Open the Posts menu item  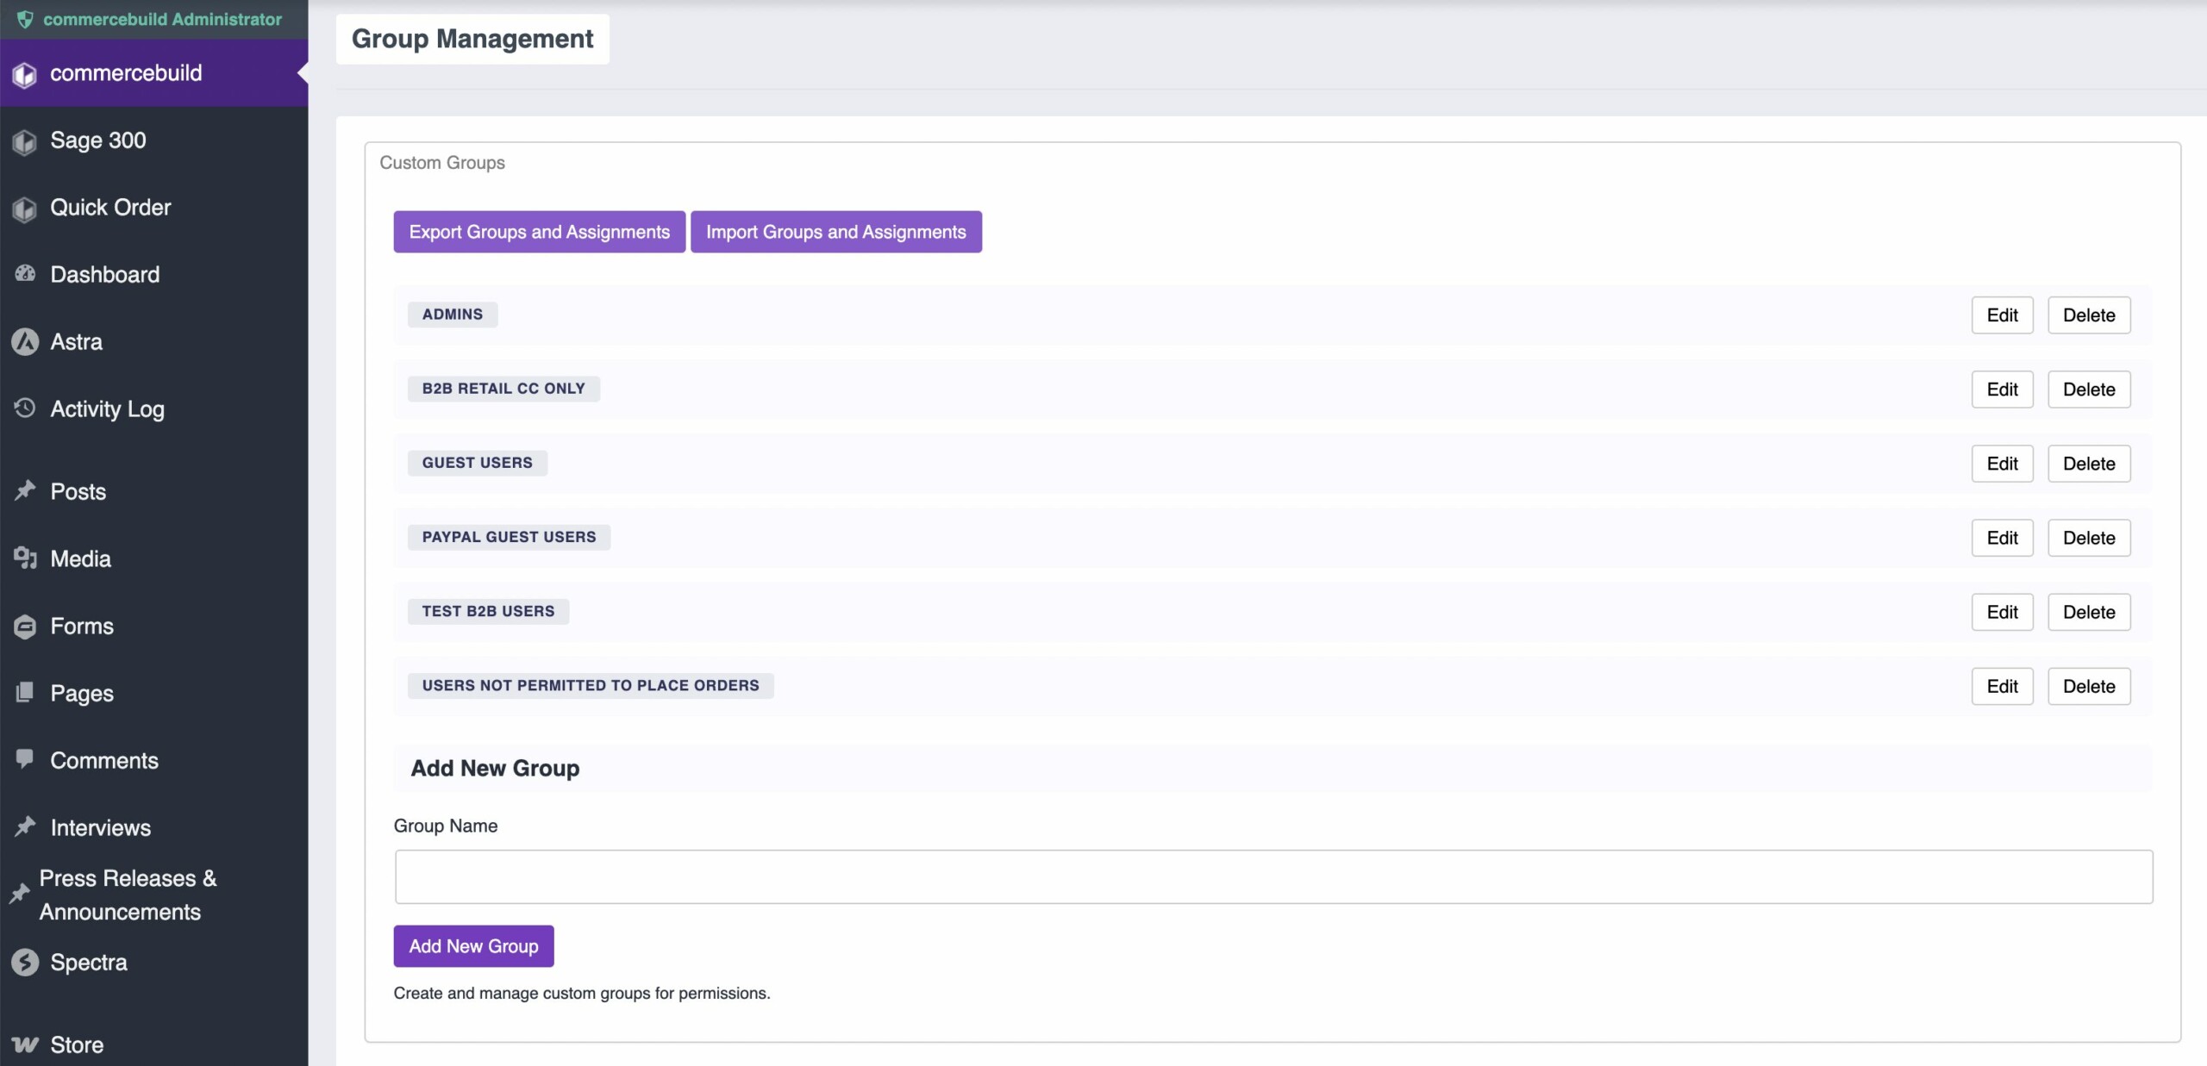pos(78,491)
